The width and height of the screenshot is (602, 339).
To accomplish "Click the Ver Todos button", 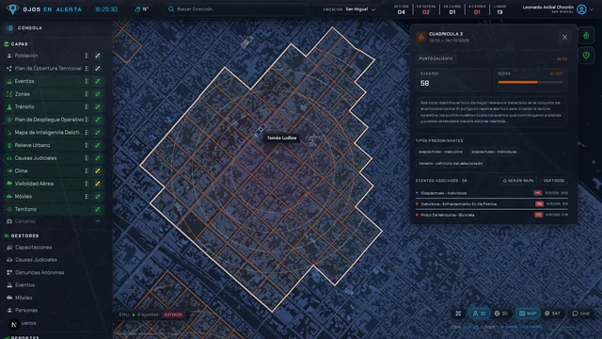I will click(x=553, y=181).
